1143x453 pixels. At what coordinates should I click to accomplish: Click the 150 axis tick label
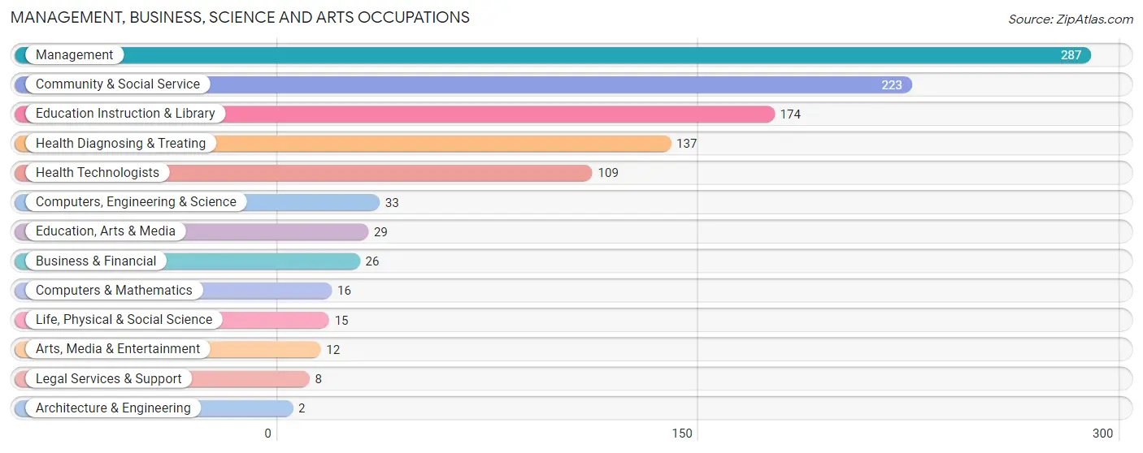click(682, 434)
